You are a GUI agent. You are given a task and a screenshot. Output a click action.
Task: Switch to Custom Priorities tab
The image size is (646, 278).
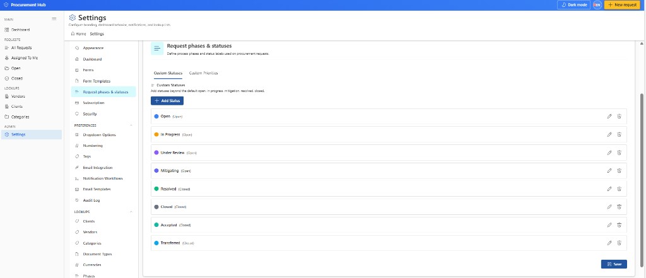(204, 73)
